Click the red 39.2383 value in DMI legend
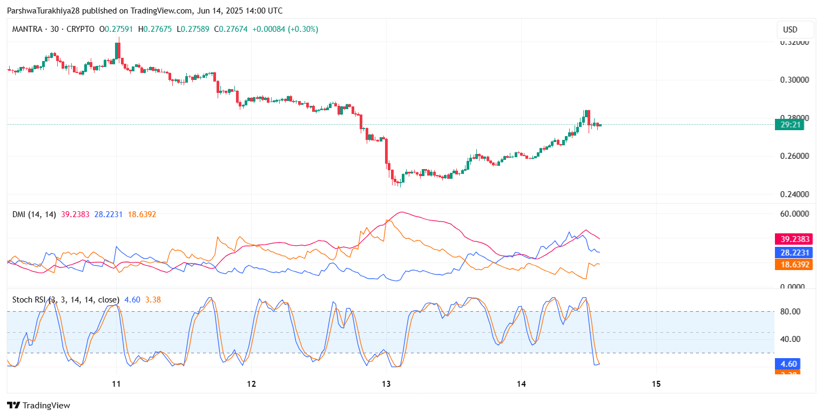 [76, 214]
